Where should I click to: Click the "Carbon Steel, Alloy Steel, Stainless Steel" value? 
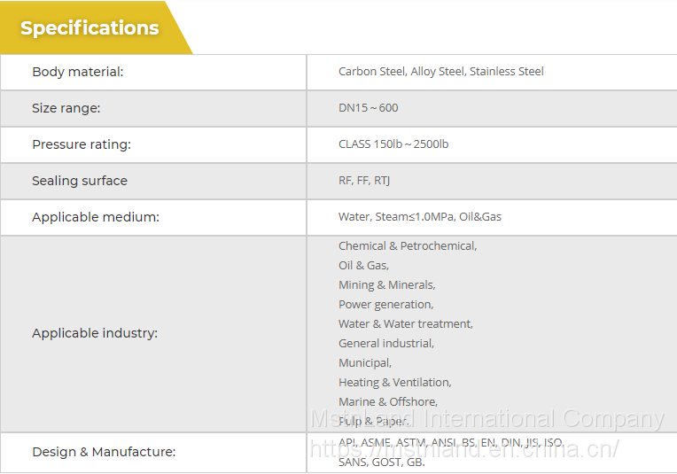coord(440,72)
